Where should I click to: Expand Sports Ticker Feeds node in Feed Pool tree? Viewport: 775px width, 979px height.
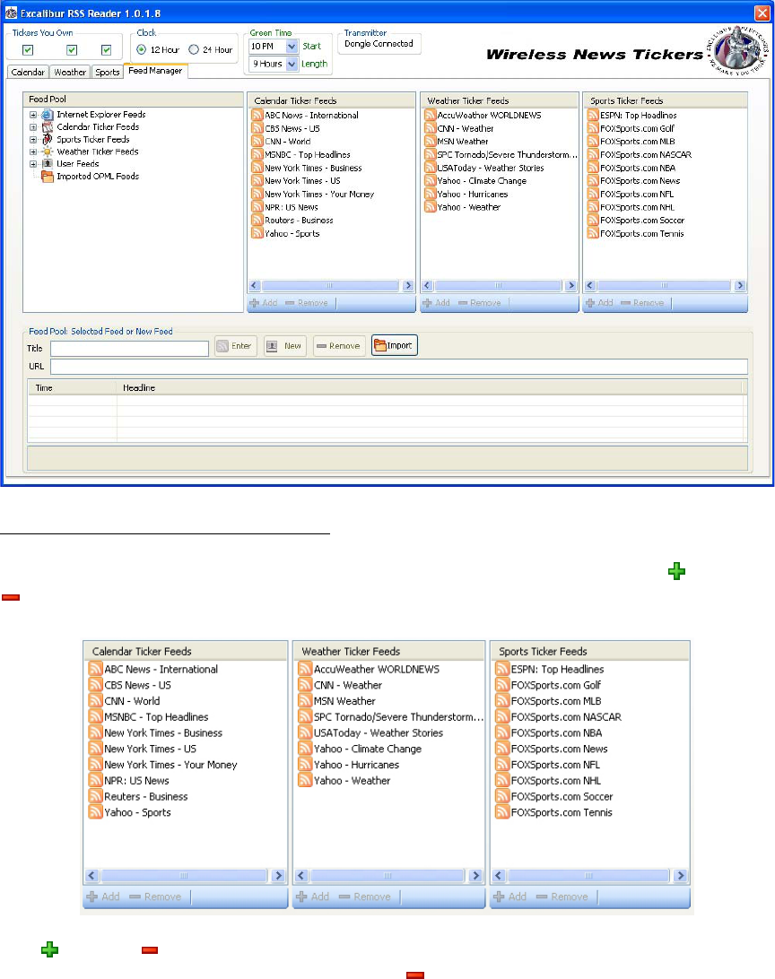[x=33, y=139]
